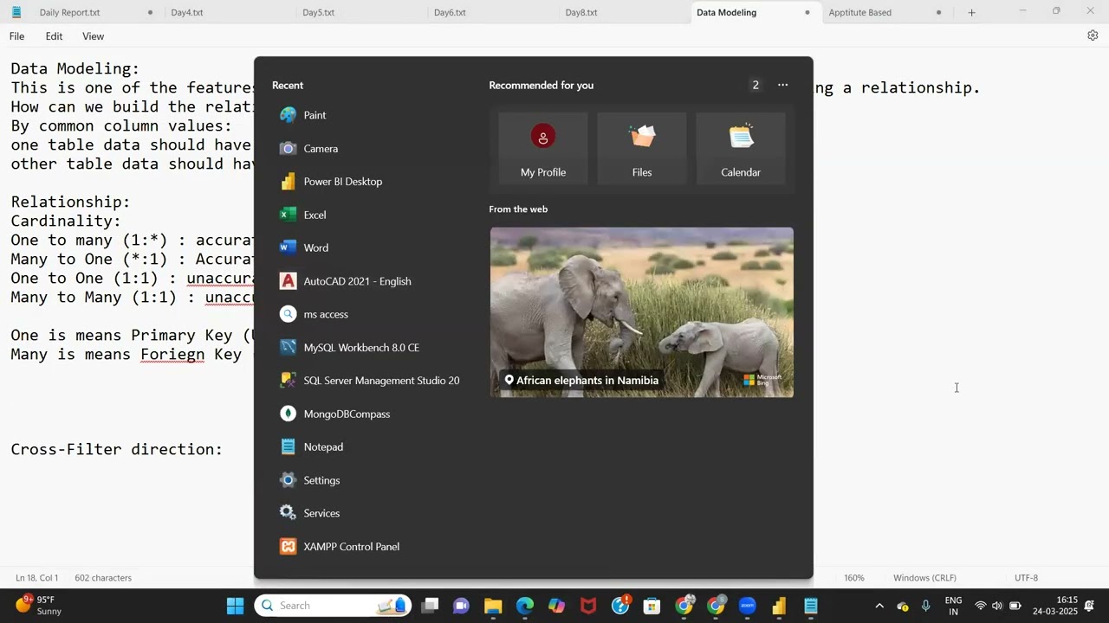Open Notepad View menu
The height and width of the screenshot is (623, 1109).
point(93,36)
